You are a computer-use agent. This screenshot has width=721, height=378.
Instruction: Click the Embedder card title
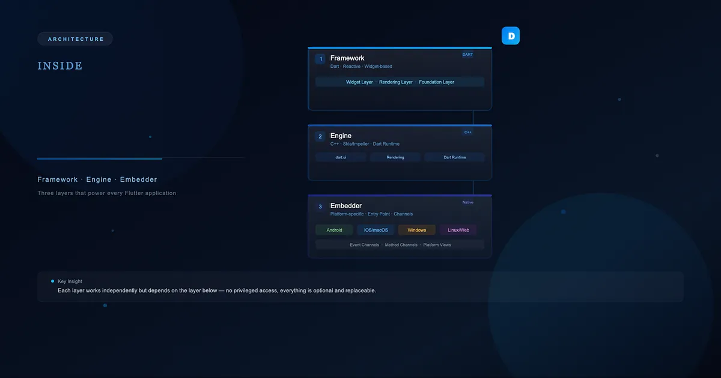[x=346, y=206]
